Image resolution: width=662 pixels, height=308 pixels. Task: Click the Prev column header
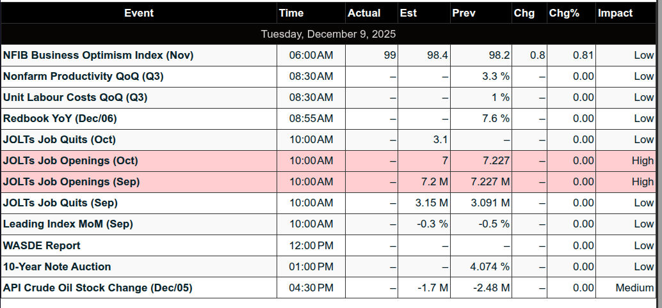pyautogui.click(x=463, y=13)
